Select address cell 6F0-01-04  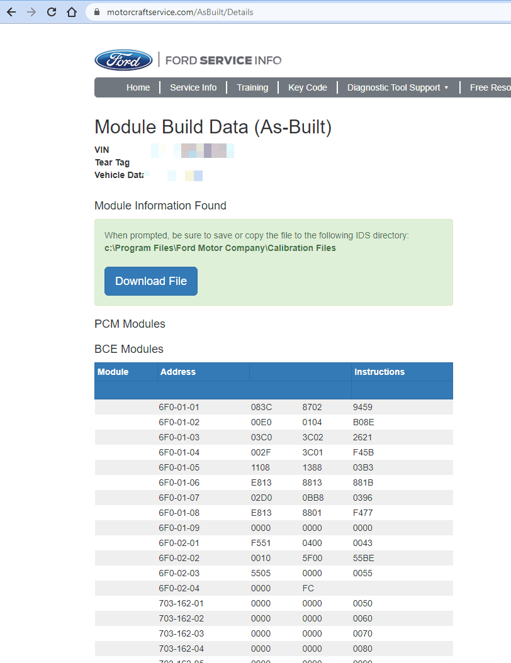click(179, 452)
